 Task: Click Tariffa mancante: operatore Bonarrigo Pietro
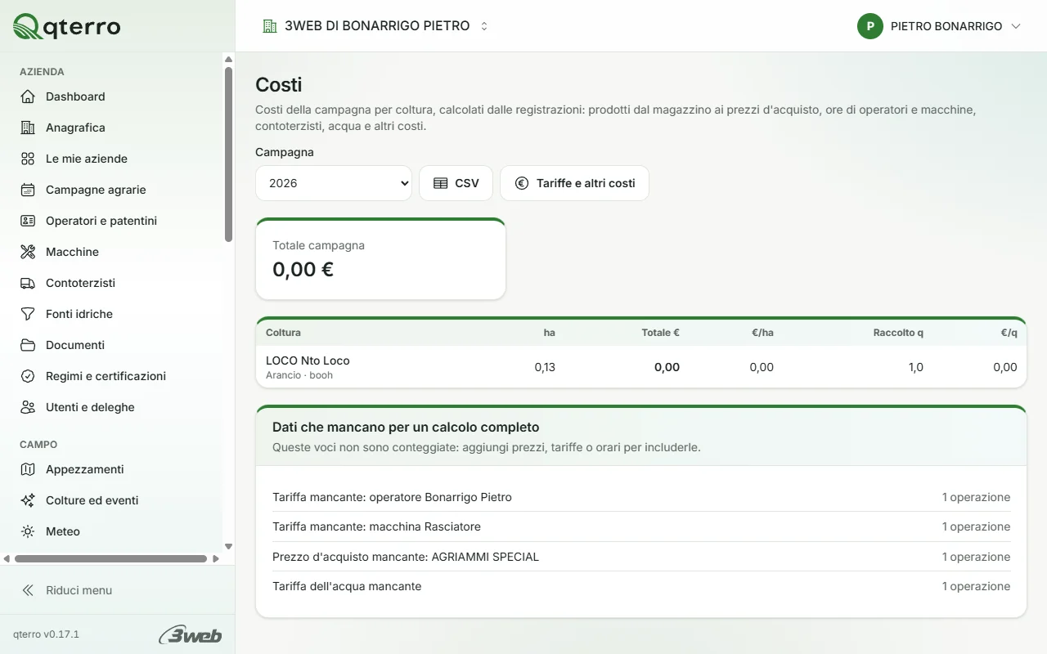point(641,497)
